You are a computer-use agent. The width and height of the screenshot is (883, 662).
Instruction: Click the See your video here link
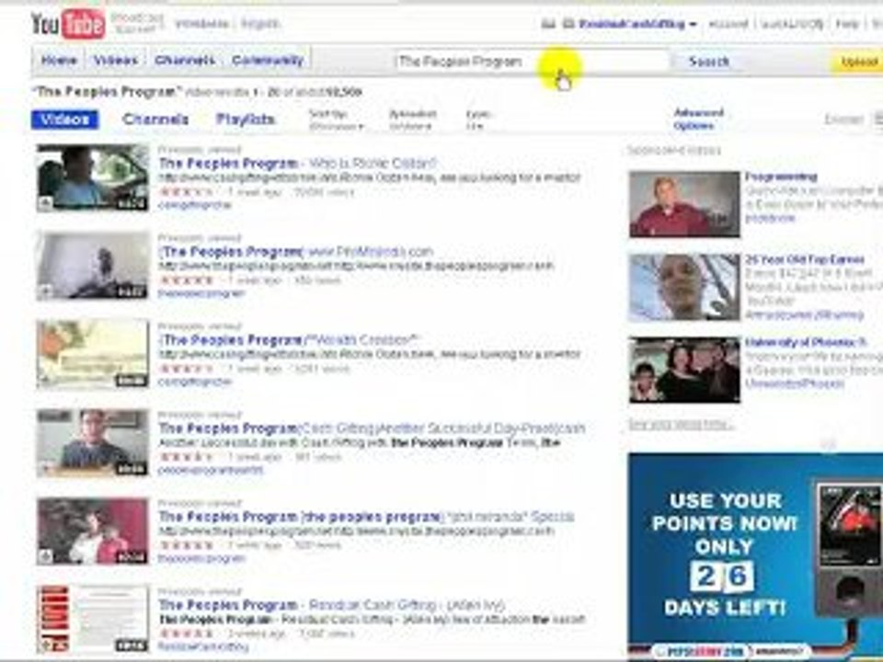coord(681,424)
